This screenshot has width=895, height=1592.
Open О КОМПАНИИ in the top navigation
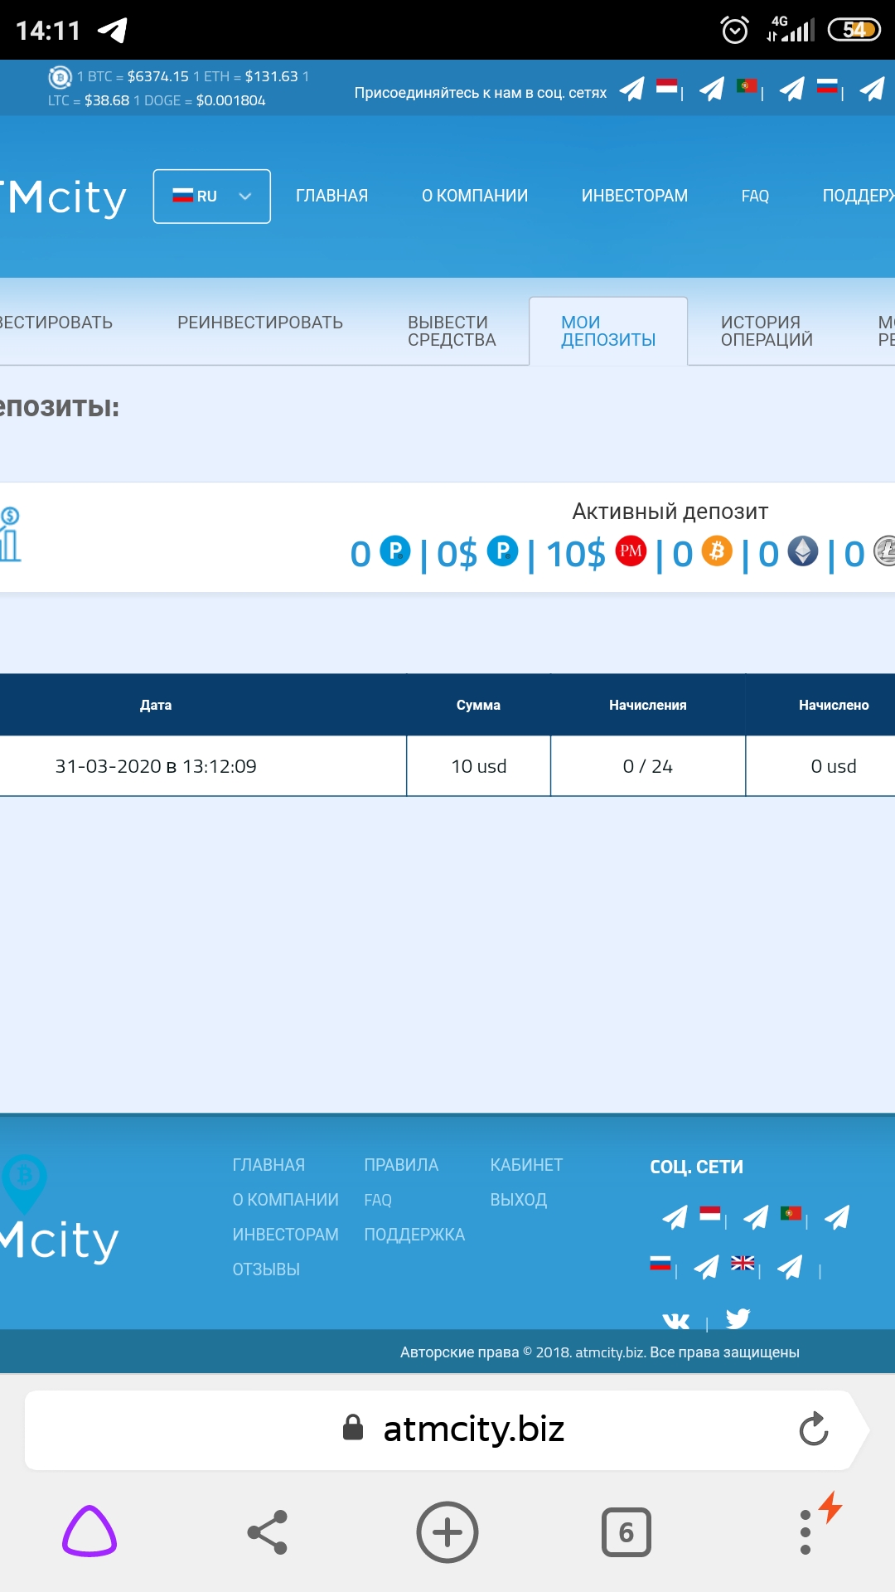coord(475,196)
